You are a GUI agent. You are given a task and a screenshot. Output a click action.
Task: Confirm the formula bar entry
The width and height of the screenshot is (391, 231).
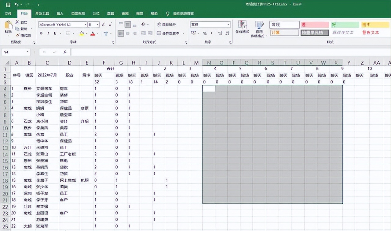[55, 52]
